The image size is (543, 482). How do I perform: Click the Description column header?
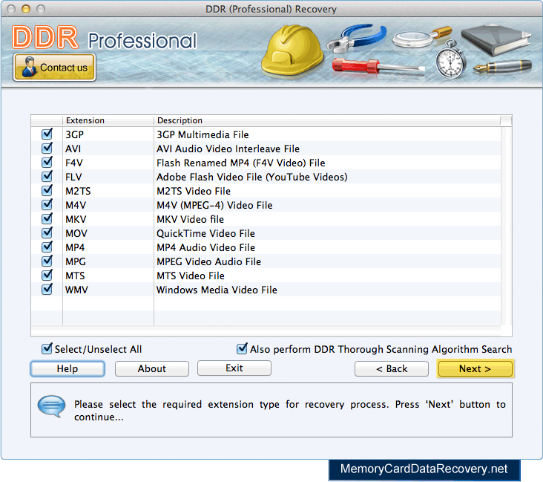click(327, 120)
